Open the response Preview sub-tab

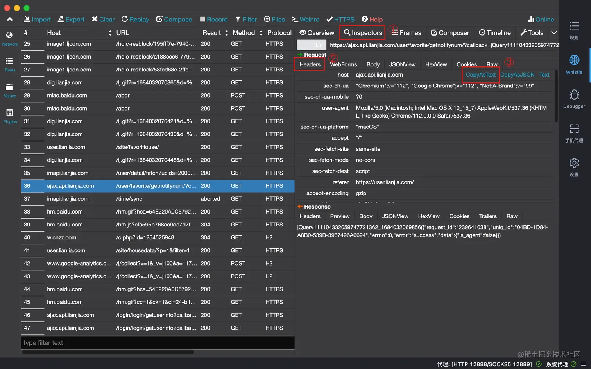[x=340, y=216]
